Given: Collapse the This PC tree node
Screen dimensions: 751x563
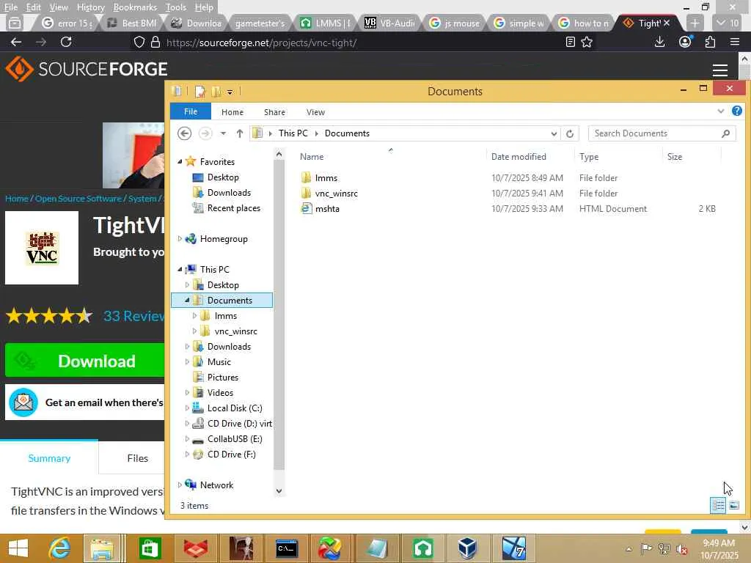Looking at the screenshot, I should tap(180, 270).
